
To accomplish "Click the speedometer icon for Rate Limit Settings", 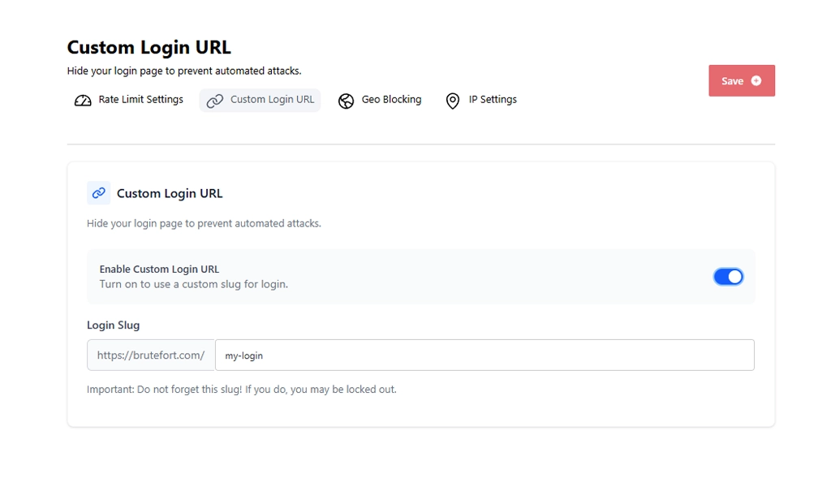I will pos(83,100).
